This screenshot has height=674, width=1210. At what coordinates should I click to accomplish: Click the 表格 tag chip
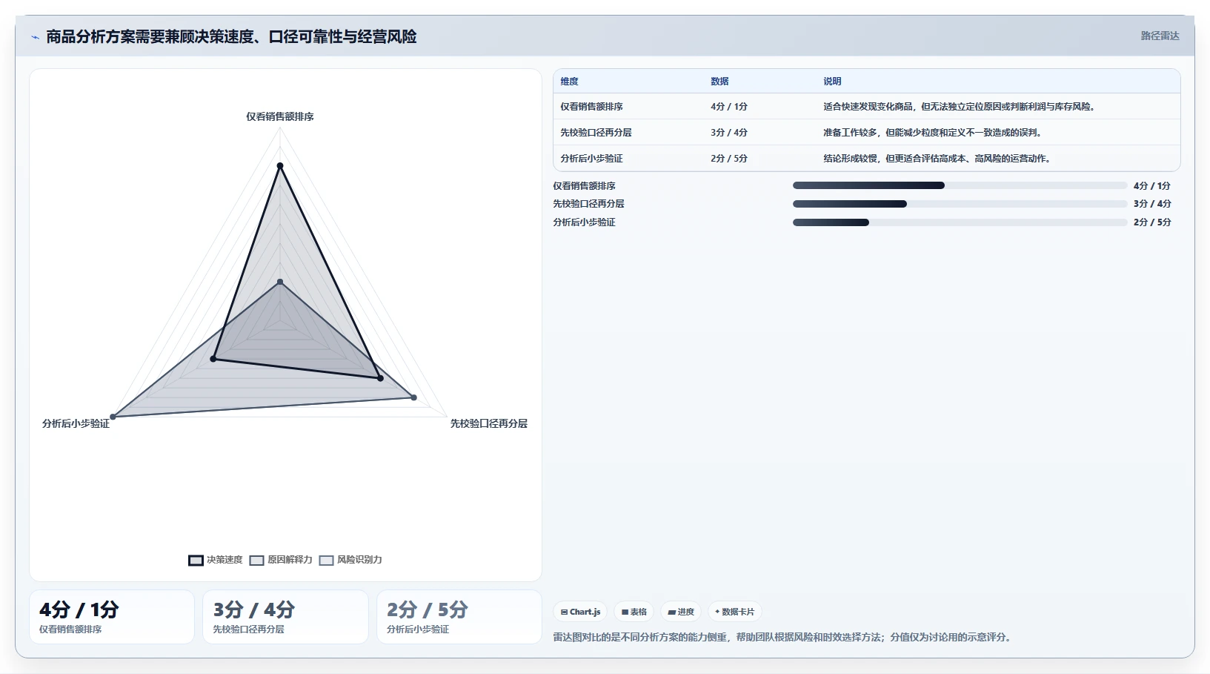coord(634,612)
